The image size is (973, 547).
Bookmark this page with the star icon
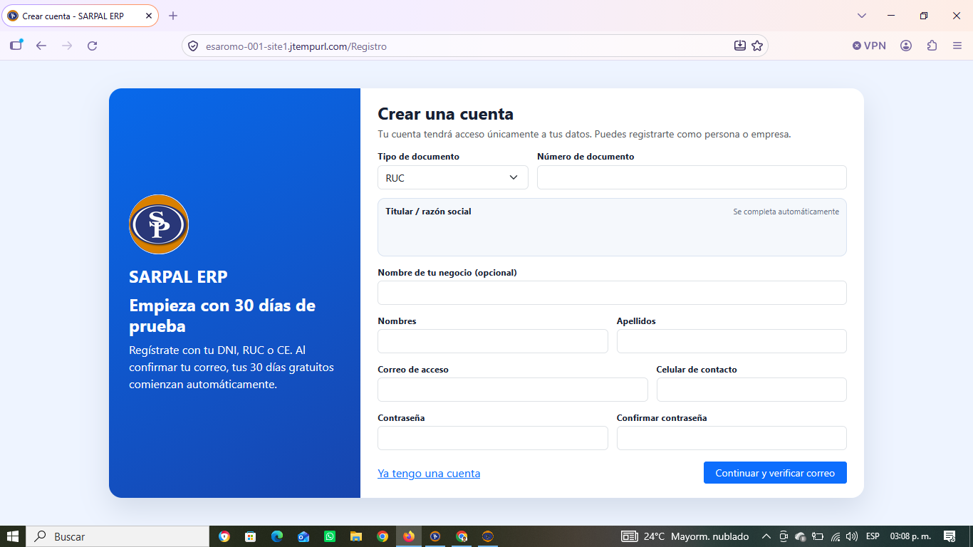tap(757, 46)
